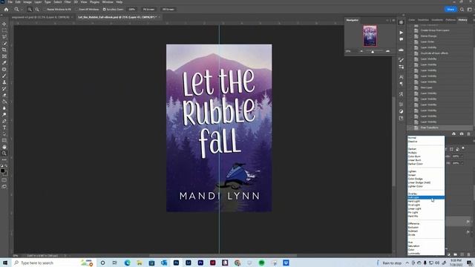Choose Color Dodge blend mode
The image size is (475, 267).
point(426,179)
